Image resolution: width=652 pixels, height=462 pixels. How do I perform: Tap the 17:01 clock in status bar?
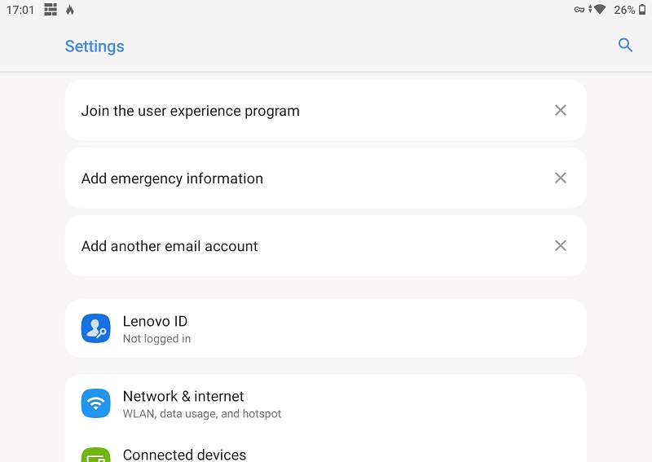(20, 10)
